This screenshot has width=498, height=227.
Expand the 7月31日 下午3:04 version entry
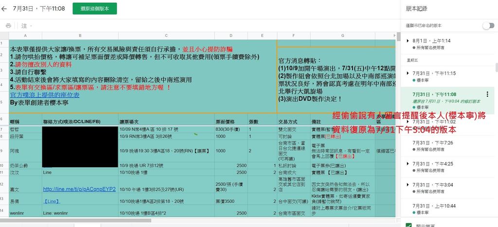coord(408,185)
